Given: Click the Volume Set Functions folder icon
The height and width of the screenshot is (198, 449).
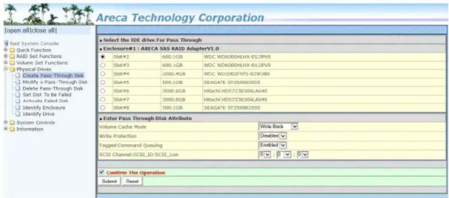Looking at the screenshot, I should [12, 63].
